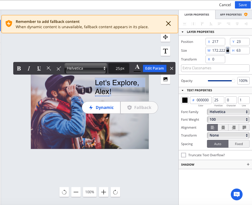Viewport: 252px width, 205px height.
Task: Switch spacing mode to Fixed
Action: 239,144
